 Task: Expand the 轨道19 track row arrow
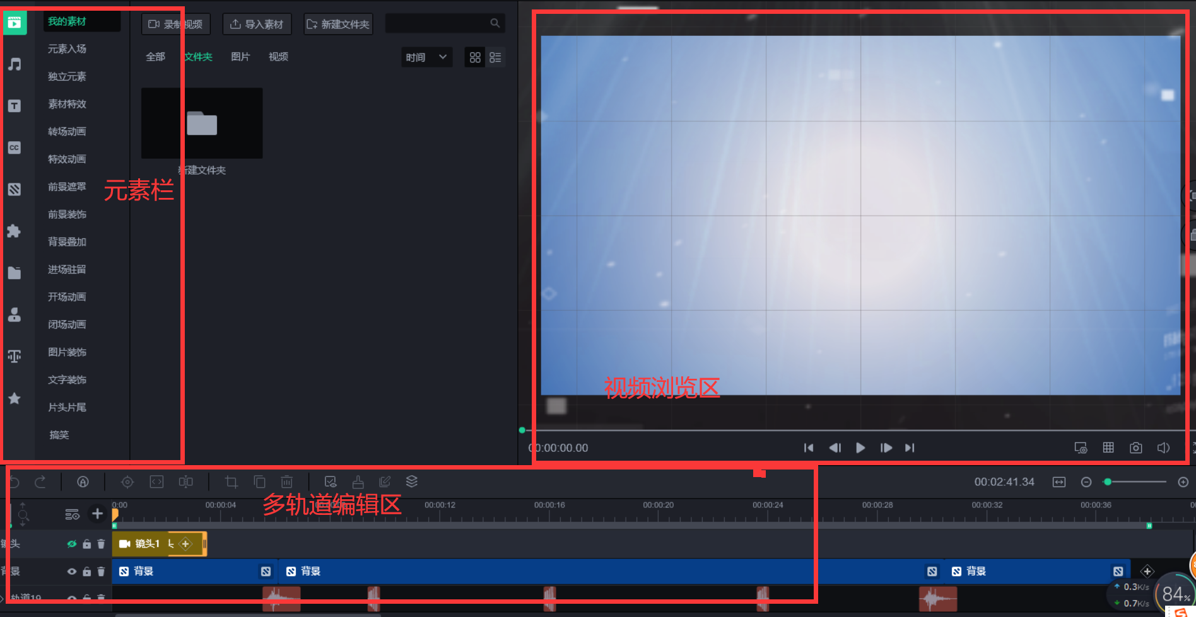click(x=3, y=599)
